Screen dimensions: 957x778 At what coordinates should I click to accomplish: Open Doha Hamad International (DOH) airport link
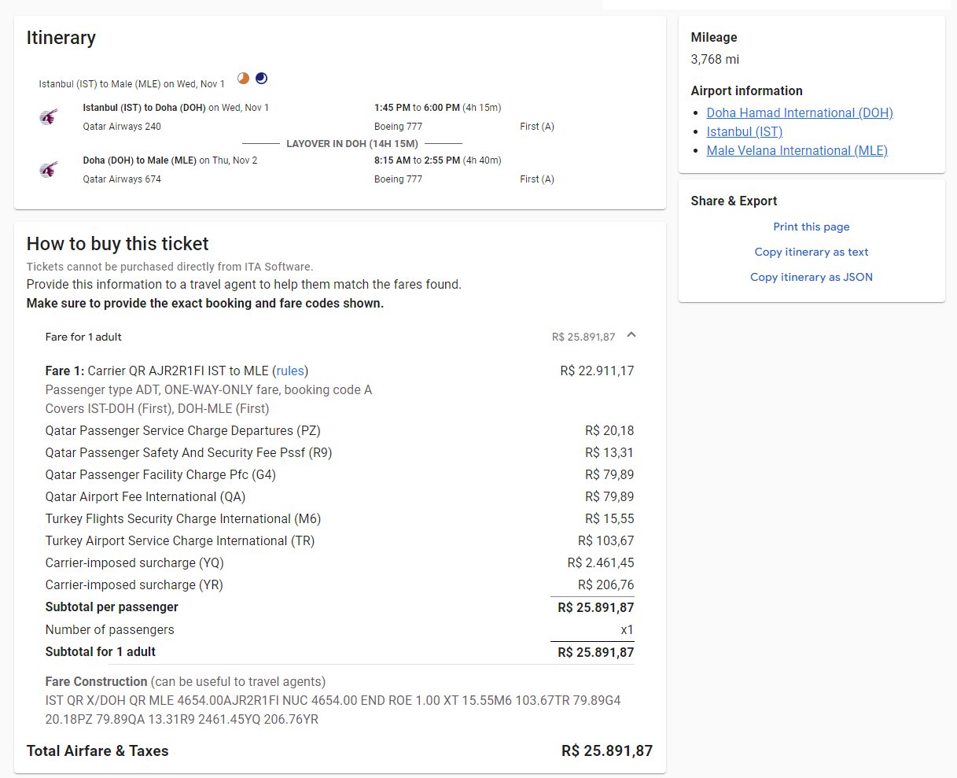(x=800, y=112)
